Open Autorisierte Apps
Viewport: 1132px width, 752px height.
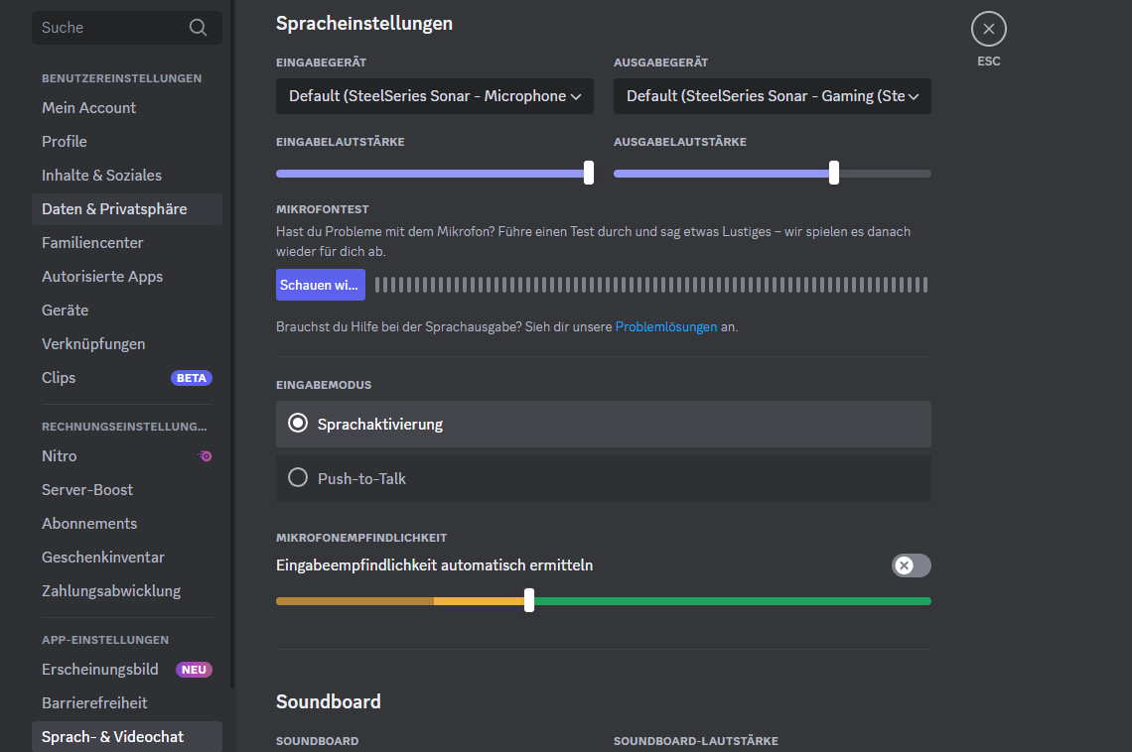127,276
